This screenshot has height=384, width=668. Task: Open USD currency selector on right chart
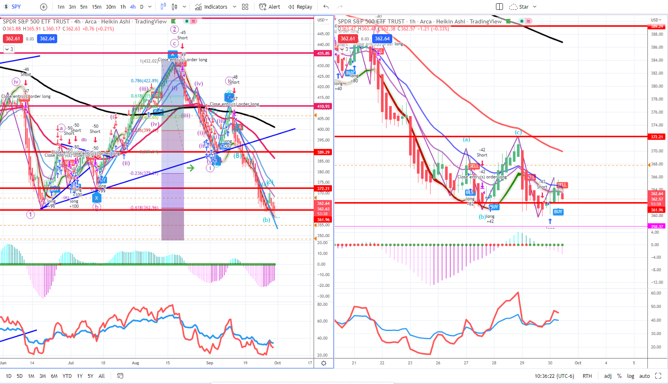pyautogui.click(x=657, y=20)
